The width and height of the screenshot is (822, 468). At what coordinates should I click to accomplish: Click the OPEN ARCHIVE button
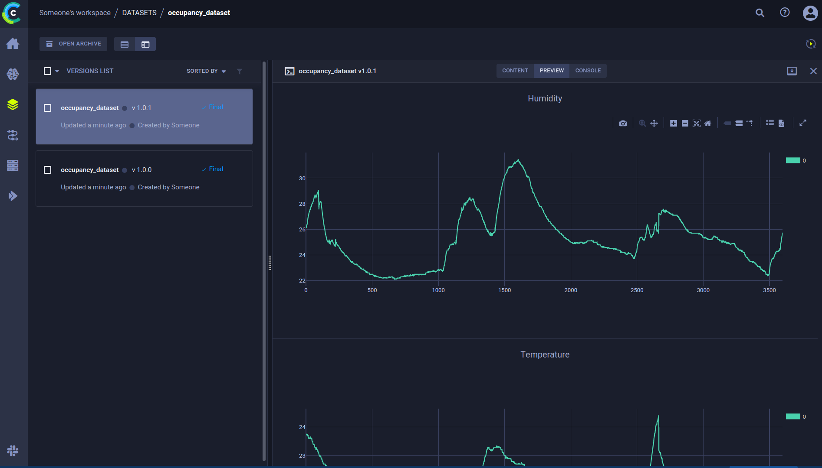[x=73, y=44]
